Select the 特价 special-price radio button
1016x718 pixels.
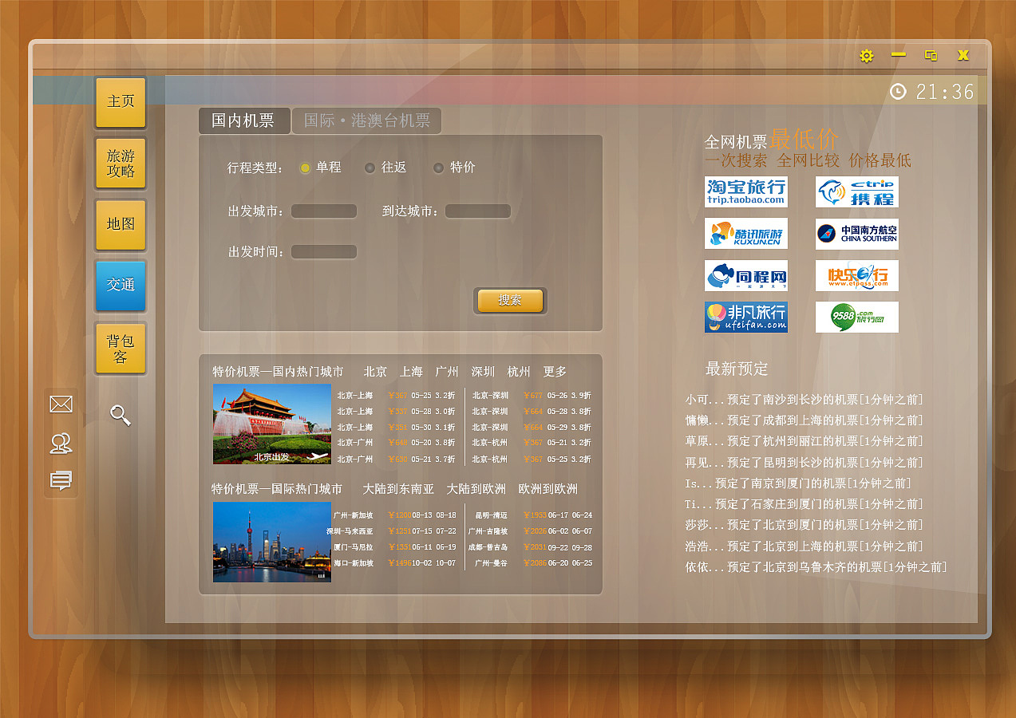[438, 168]
